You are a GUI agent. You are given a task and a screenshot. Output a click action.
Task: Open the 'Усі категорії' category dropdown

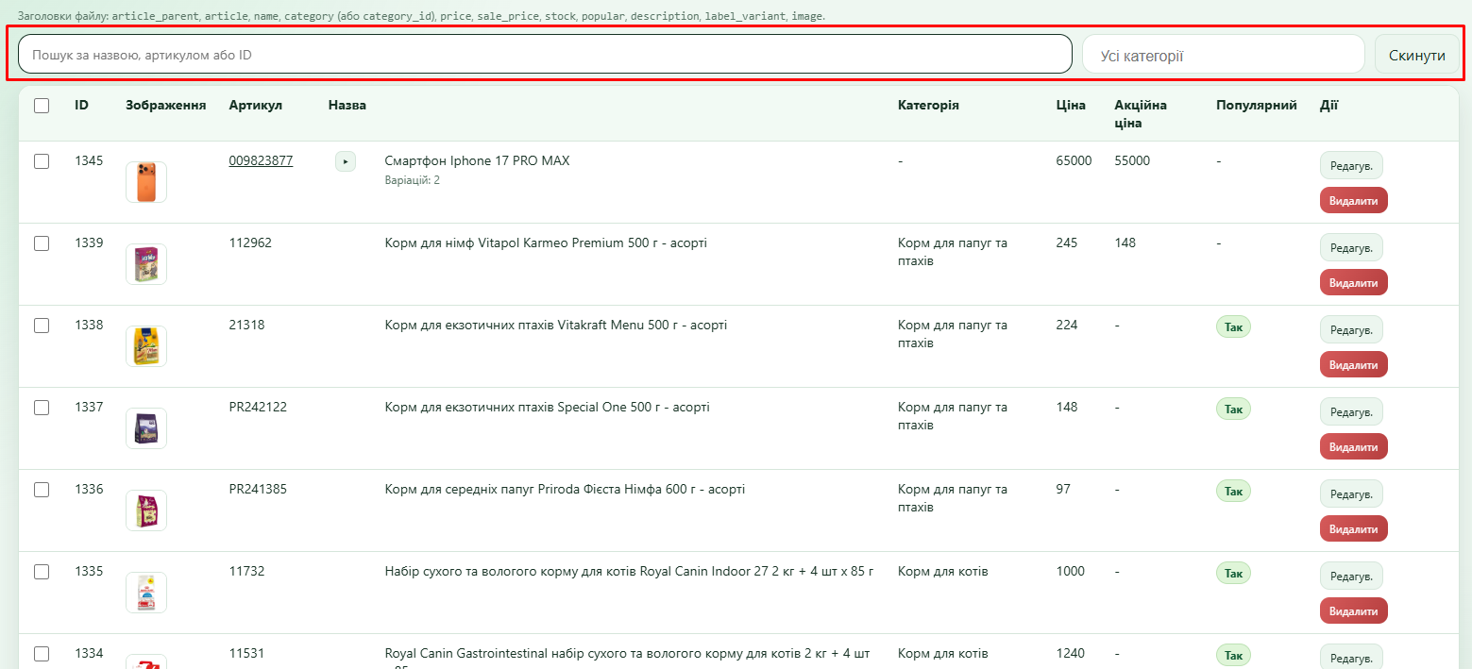[x=1223, y=55]
